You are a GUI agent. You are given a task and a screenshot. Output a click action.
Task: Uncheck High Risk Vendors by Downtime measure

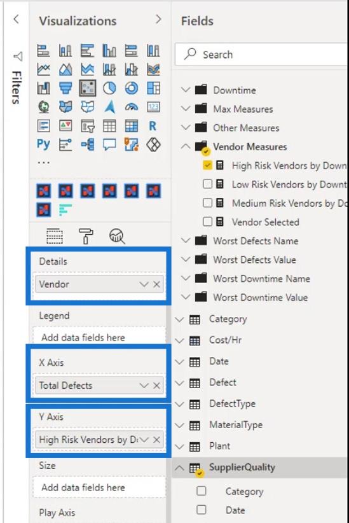pos(207,165)
